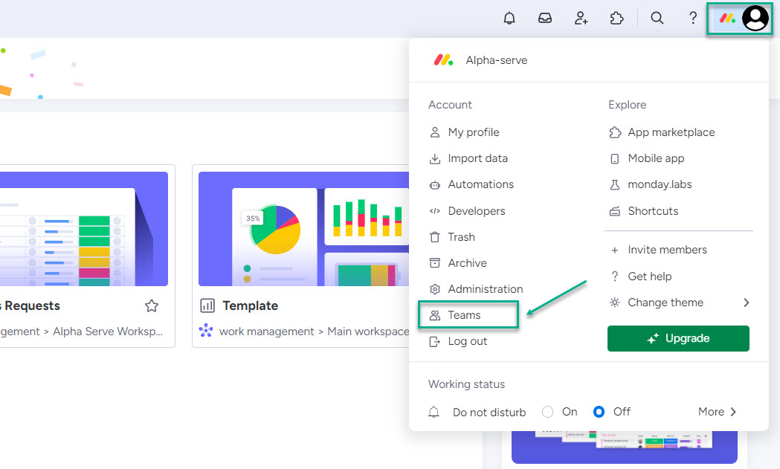Open Teams from the Account menu

pyautogui.click(x=464, y=315)
